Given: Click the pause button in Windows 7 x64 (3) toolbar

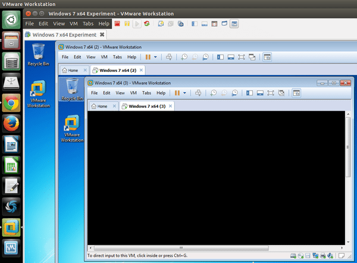Looking at the screenshot, I should click(x=177, y=93).
